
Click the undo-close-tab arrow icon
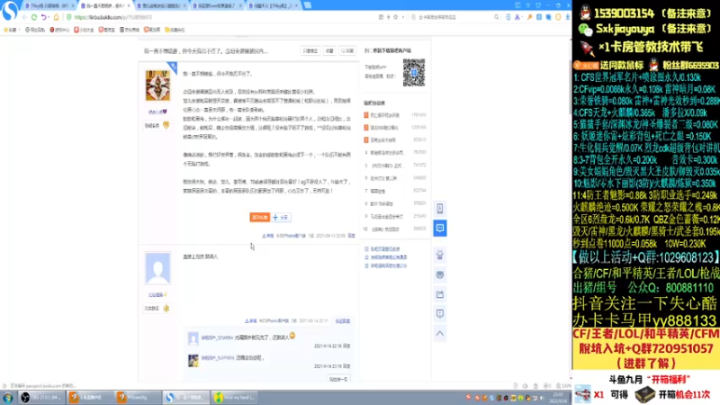pyautogui.click(x=44, y=17)
